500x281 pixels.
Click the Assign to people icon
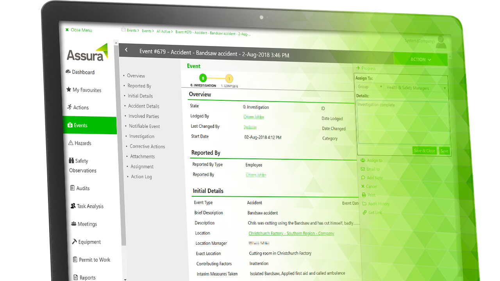pyautogui.click(x=363, y=160)
